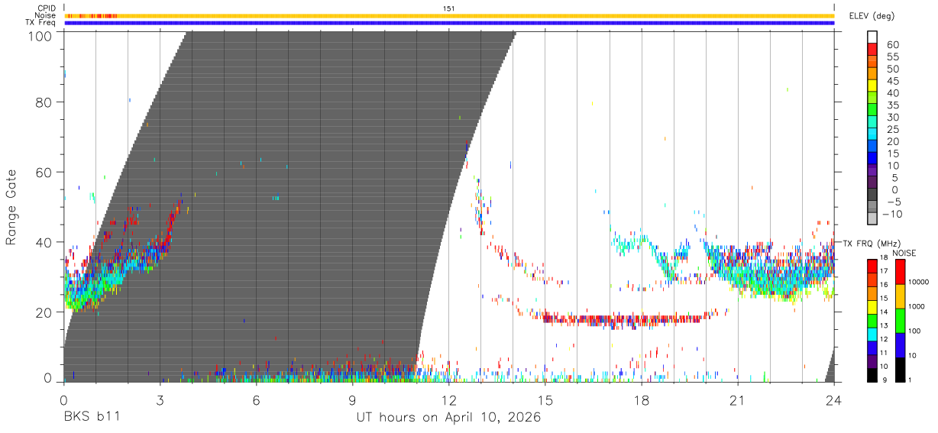Click the 9 label on TX FRQ scale
938x433 pixels.
pos(886,380)
